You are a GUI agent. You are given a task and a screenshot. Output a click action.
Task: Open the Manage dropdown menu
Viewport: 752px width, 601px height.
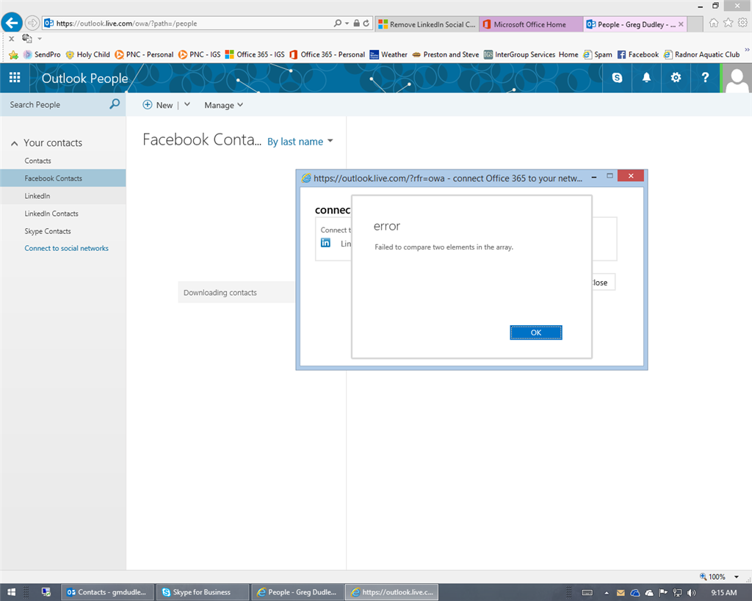[x=223, y=105]
